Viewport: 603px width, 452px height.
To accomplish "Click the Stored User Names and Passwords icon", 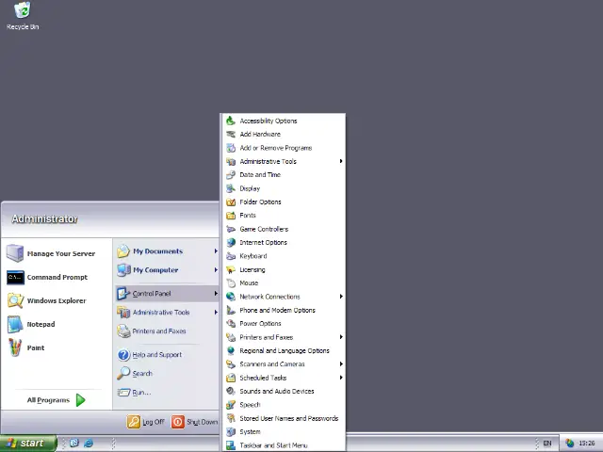I will coord(231,418).
